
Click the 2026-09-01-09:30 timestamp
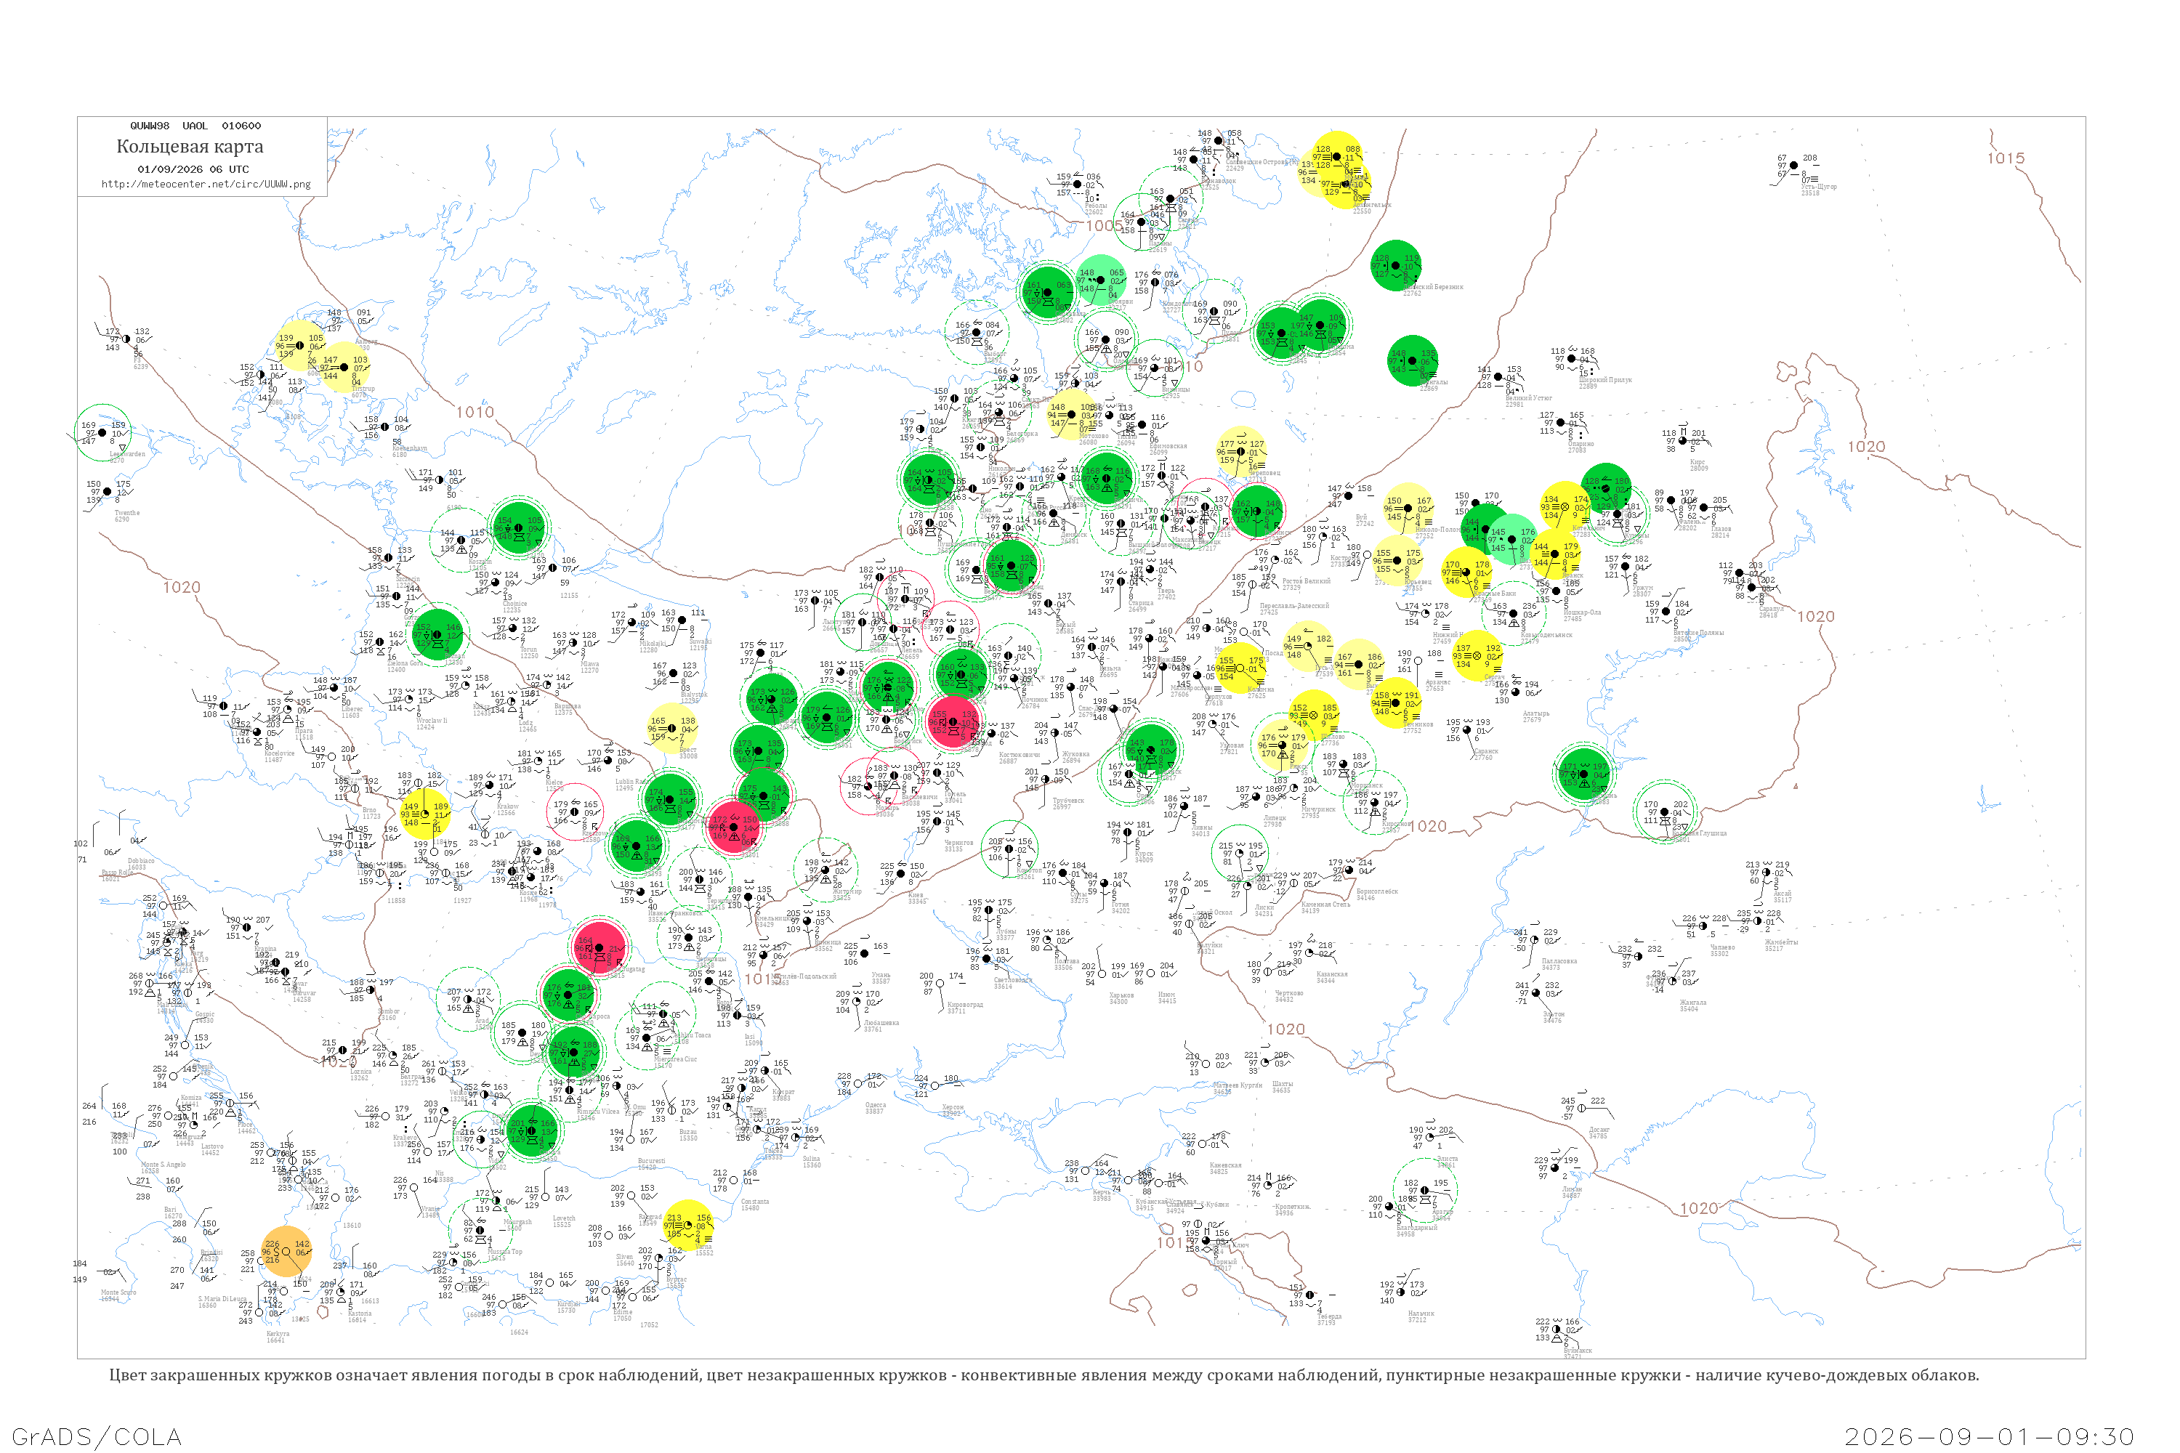pos(1989,1437)
